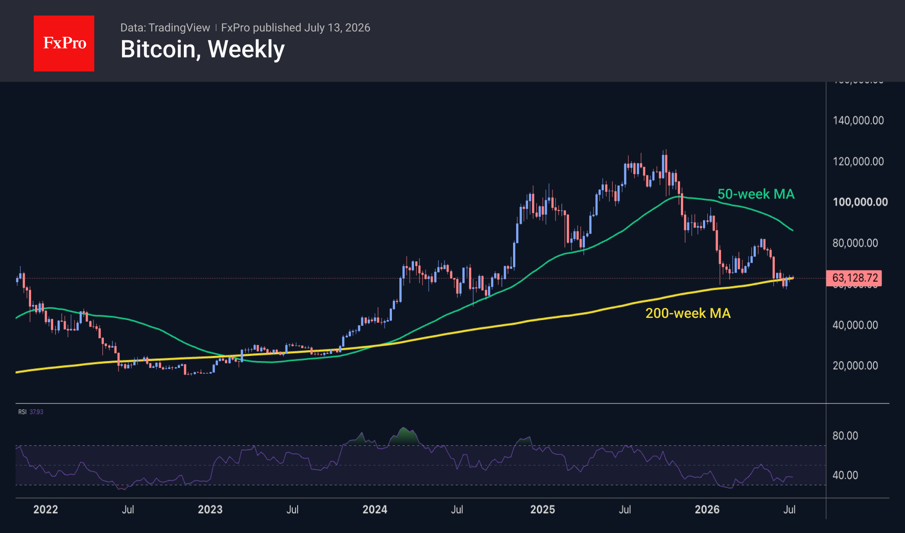
Task: Click the 80,000.00 price axis label
Action: click(855, 243)
